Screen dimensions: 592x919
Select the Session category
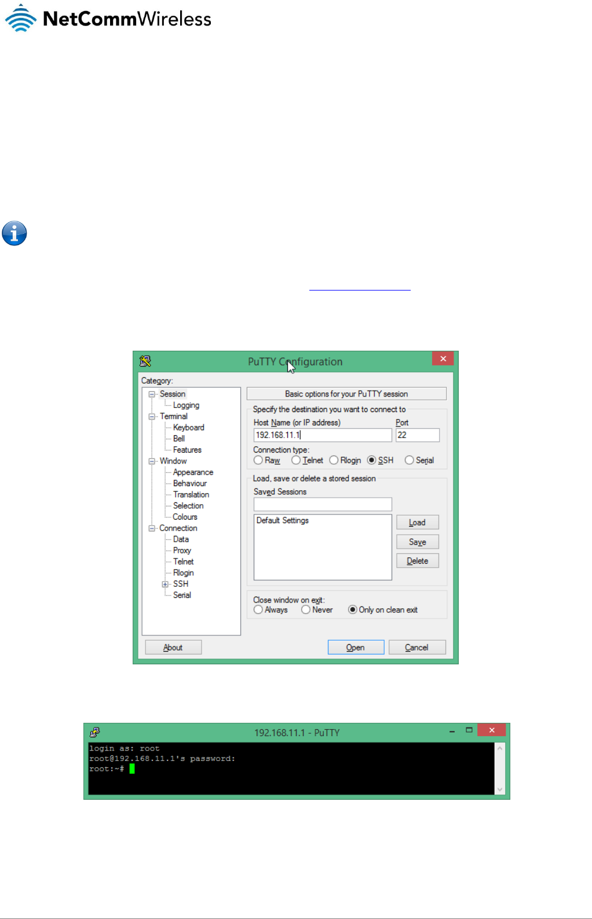pyautogui.click(x=173, y=394)
